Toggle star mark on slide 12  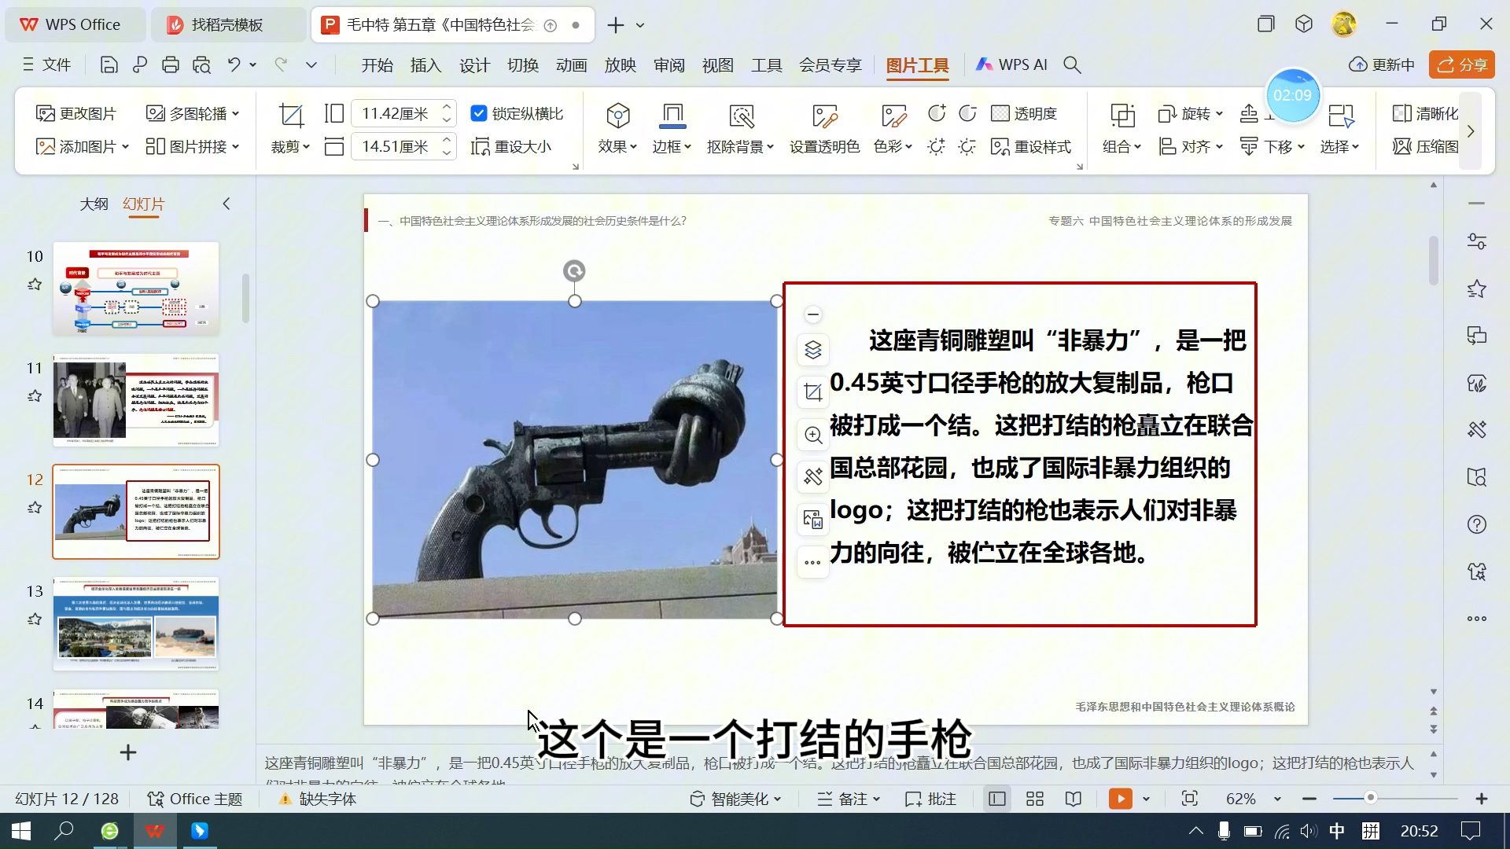(x=35, y=508)
